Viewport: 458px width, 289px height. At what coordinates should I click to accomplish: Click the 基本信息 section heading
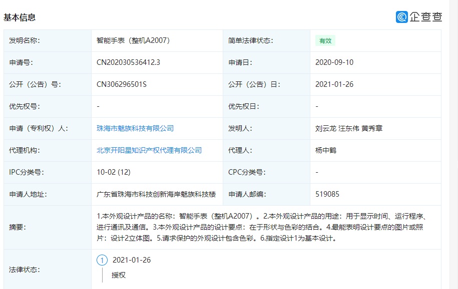[20, 17]
